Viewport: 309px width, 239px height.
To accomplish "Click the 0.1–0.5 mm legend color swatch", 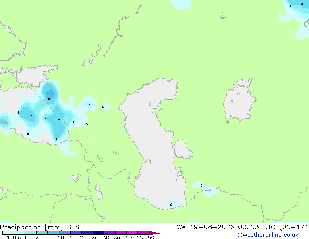I will tap(8, 233).
